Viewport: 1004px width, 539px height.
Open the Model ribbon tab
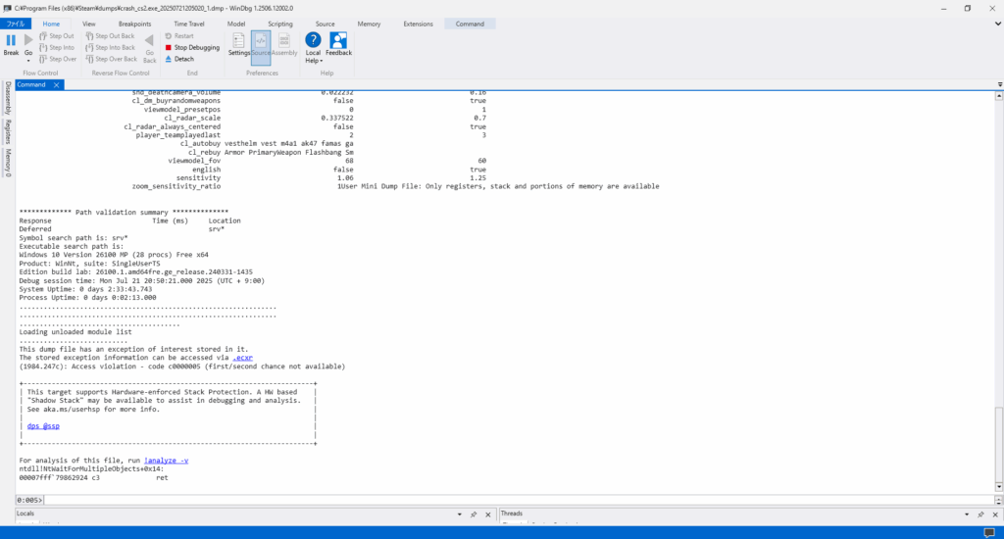click(236, 24)
